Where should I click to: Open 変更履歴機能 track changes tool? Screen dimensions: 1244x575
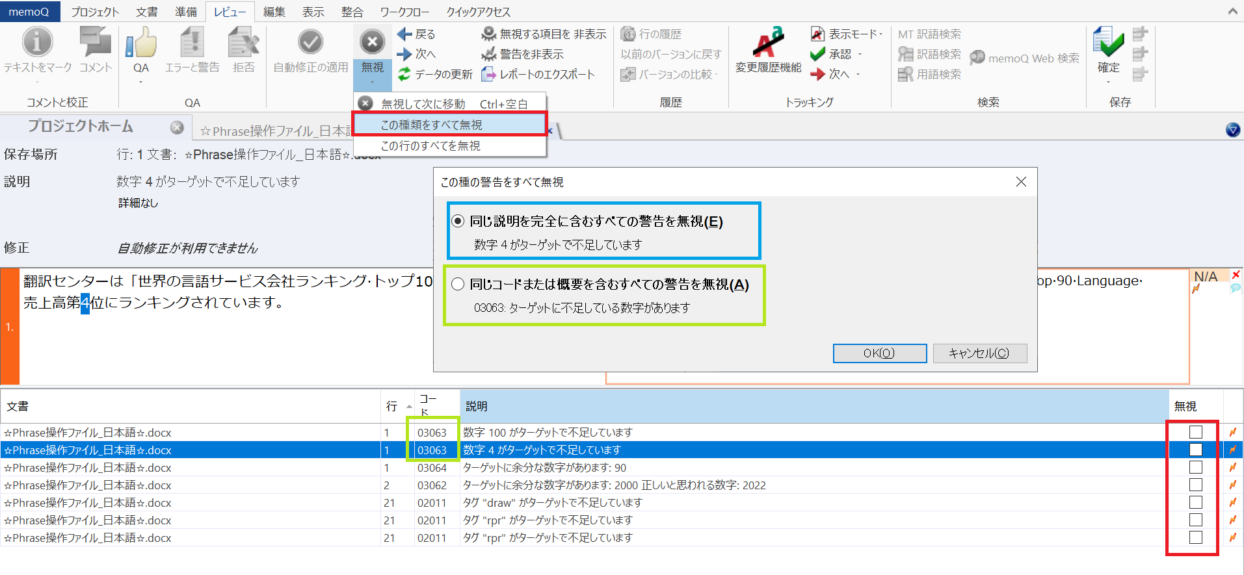pyautogui.click(x=768, y=43)
